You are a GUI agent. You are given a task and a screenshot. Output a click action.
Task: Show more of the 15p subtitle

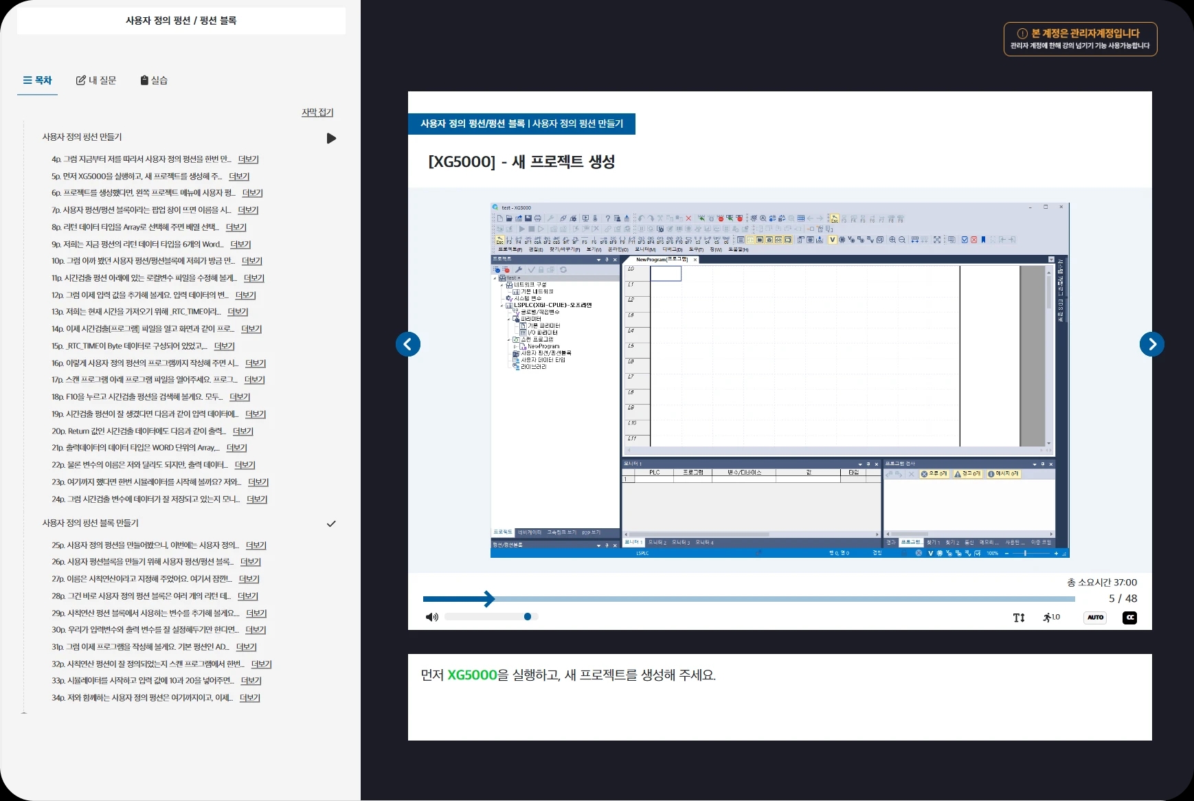pos(224,346)
